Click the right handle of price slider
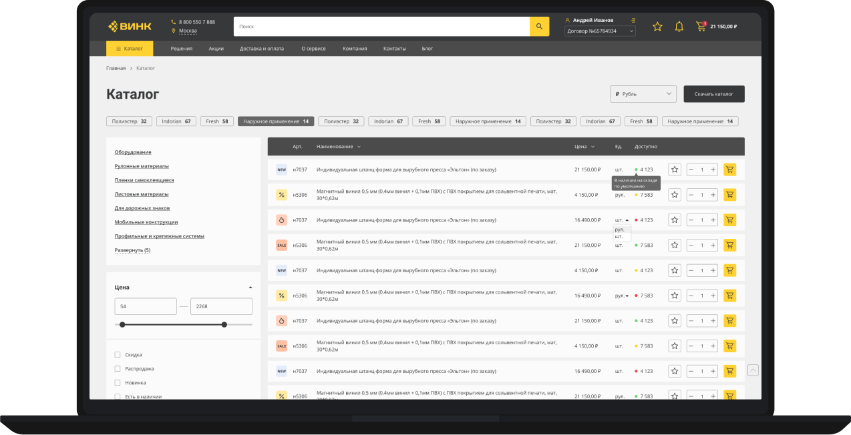This screenshot has height=435, width=851. tap(224, 324)
